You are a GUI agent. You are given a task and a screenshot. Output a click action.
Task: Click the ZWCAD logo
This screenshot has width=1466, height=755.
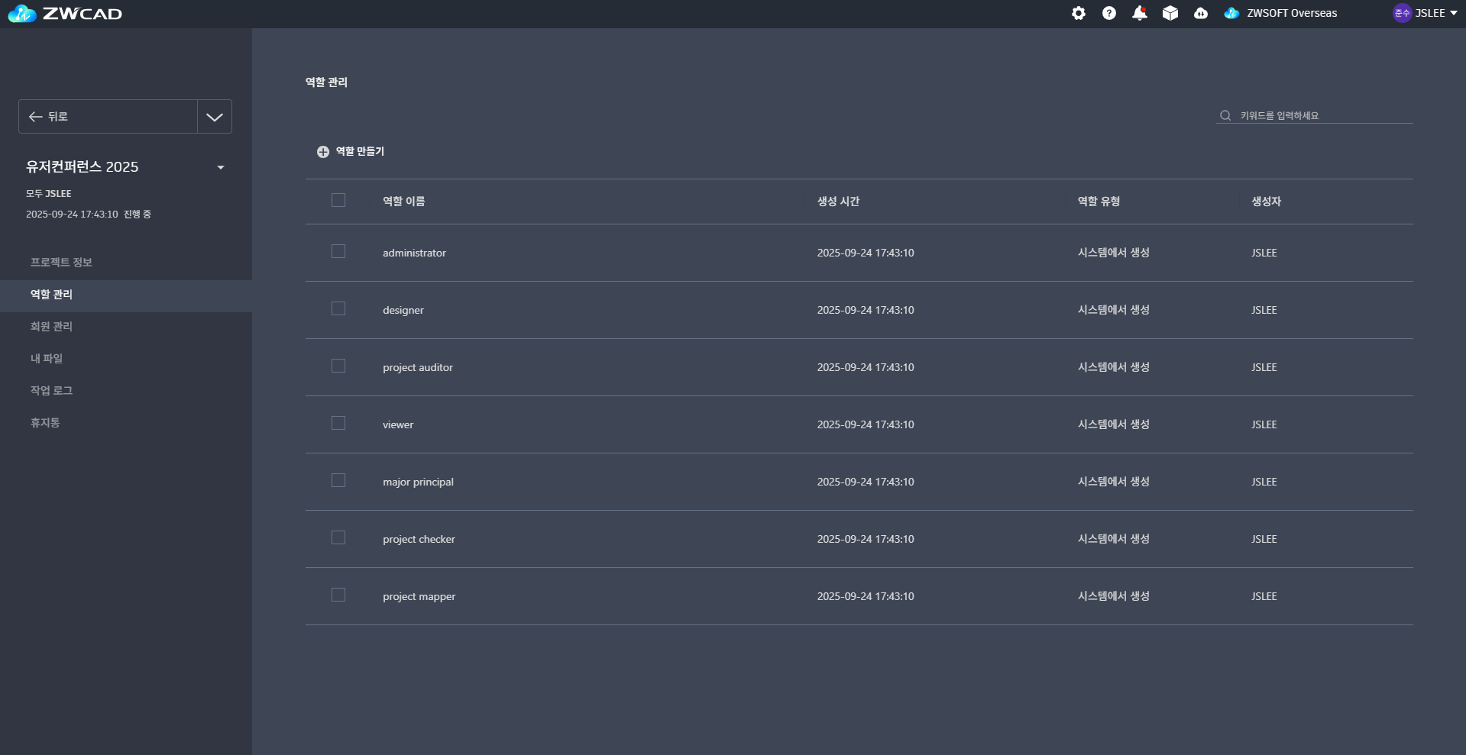pos(65,14)
